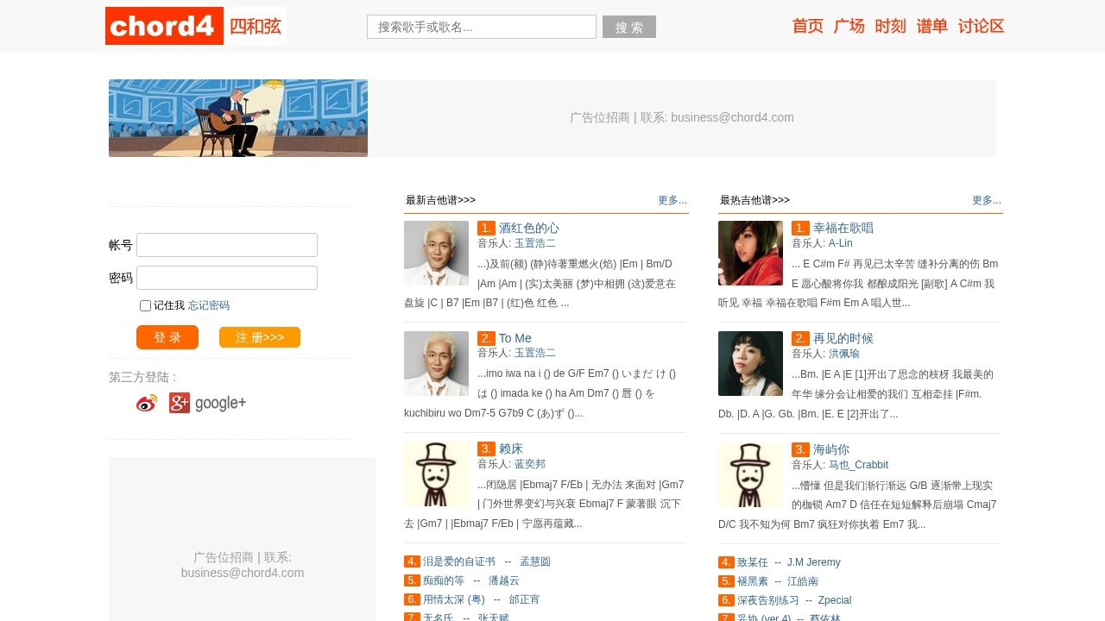
Task: Toggle the 记住我 checkbox
Action: tap(145, 305)
